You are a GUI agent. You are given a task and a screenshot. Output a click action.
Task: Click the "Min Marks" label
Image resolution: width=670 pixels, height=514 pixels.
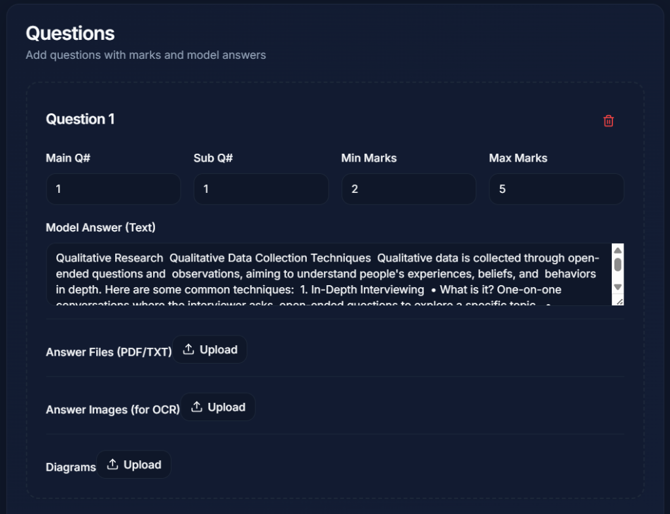tap(369, 158)
